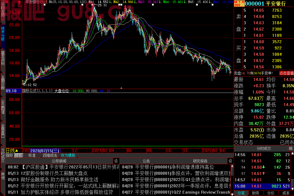Open the 分时成交 panel header
This screenshot has height=196, width=294.
[264, 149]
